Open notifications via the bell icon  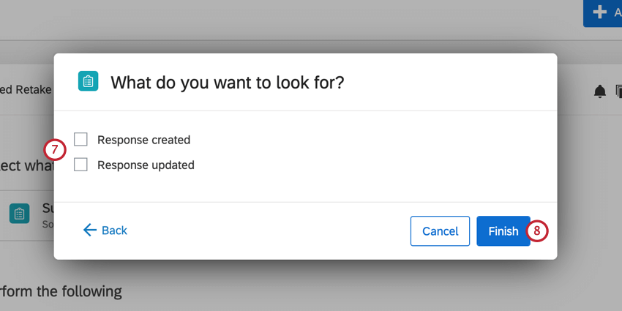point(599,91)
